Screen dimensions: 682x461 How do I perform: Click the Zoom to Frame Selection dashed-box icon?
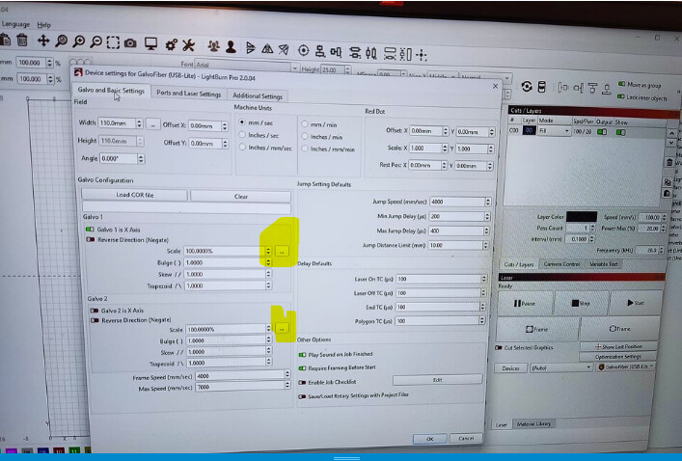(x=113, y=42)
